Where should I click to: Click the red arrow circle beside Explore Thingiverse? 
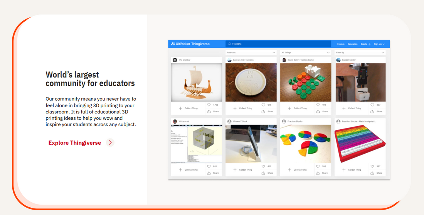click(x=110, y=143)
